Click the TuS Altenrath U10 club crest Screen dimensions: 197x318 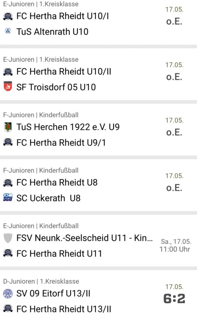tap(8, 31)
